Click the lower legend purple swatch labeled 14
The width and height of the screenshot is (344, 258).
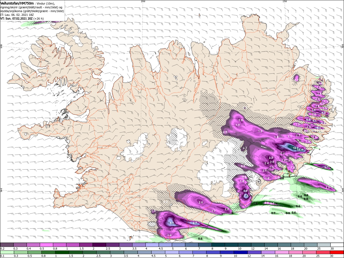point(268,252)
